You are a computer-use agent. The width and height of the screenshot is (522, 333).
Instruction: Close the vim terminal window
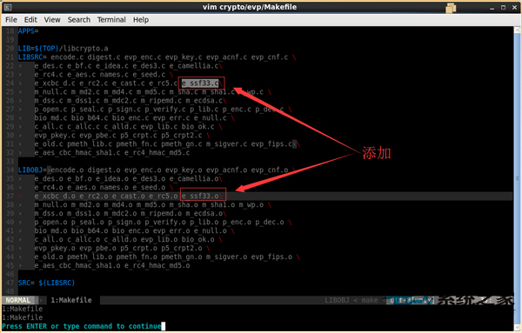coord(514,7)
